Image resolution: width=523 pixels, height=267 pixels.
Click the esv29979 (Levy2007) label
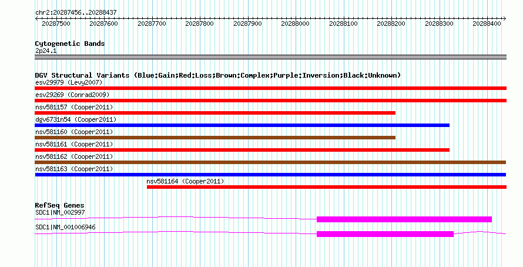coord(69,82)
